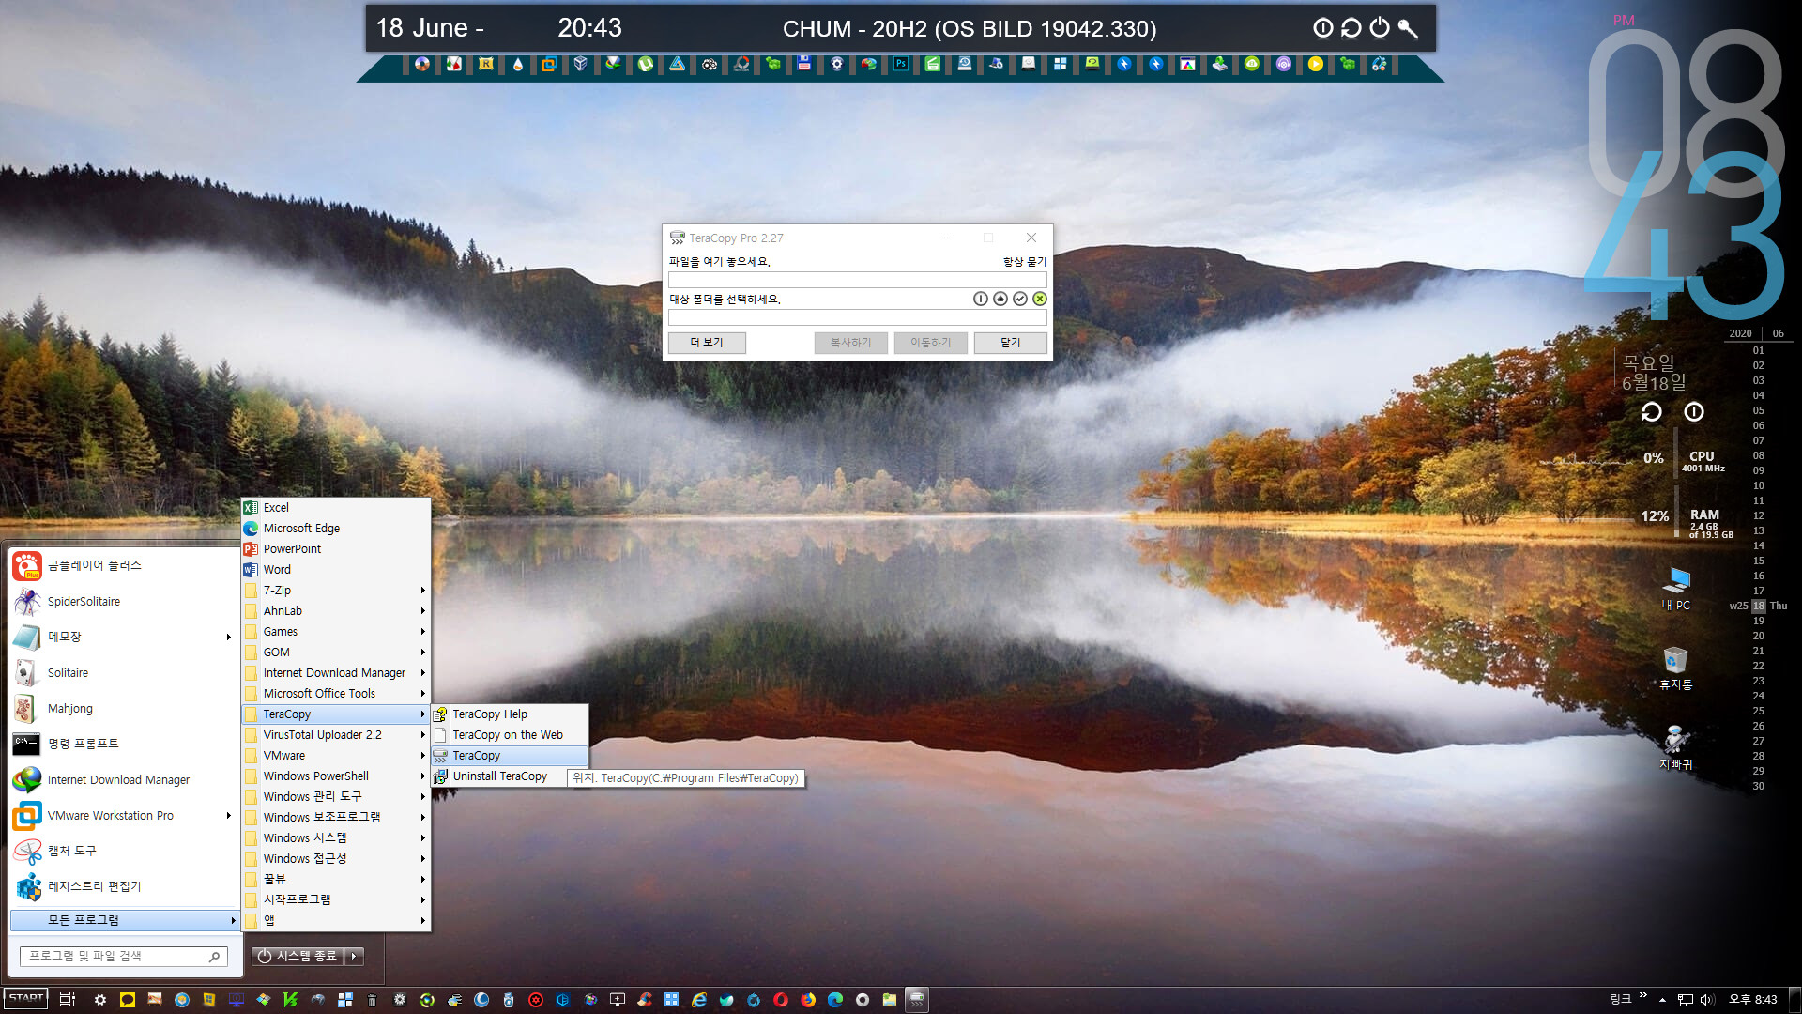Click the START button on taskbar
This screenshot has width=1802, height=1014.
(x=25, y=999)
